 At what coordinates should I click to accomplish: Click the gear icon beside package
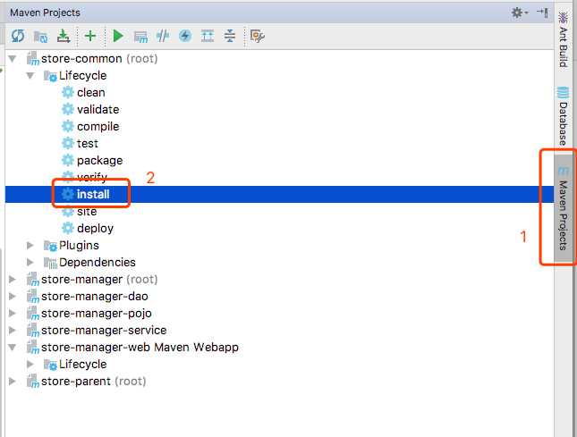coord(68,160)
